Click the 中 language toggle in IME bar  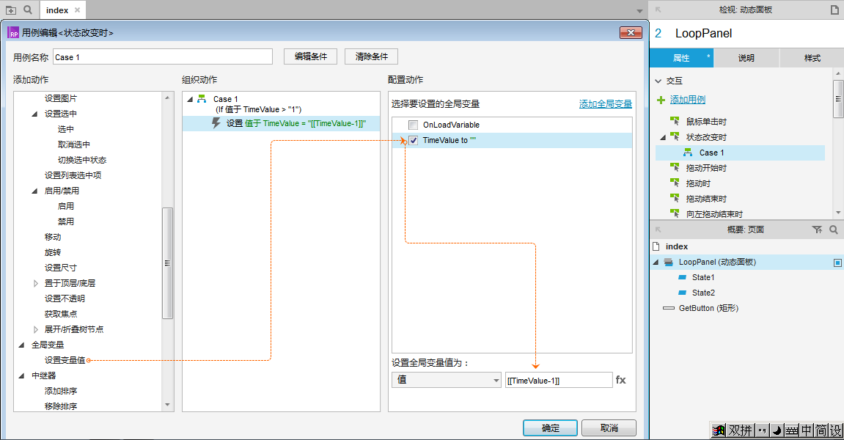(807, 430)
